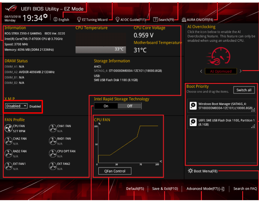Open the English language selector
The width and height of the screenshot is (259, 201).
click(61, 20)
